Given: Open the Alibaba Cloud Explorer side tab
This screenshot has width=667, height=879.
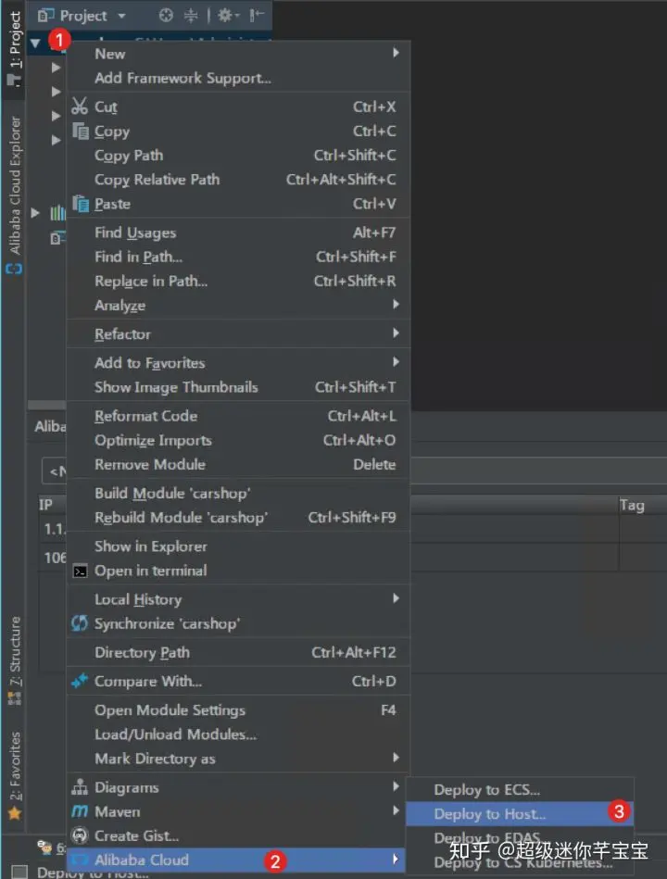Looking at the screenshot, I should [15, 195].
